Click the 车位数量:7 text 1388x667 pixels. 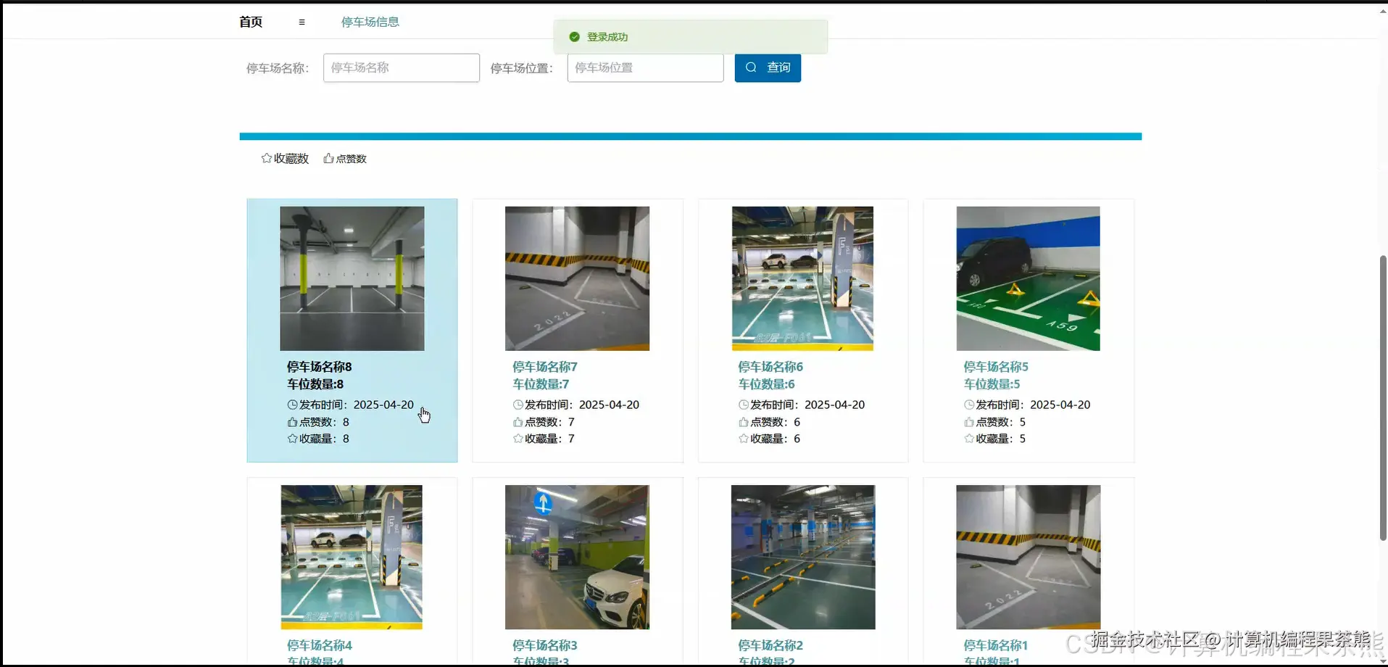click(541, 384)
